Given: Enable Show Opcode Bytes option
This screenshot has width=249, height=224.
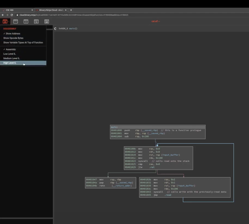Looking at the screenshot, I should 13,38.
